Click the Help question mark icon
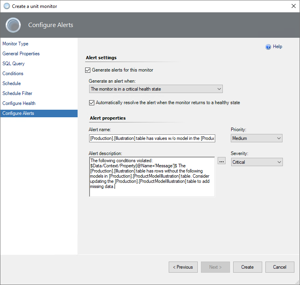 pyautogui.click(x=268, y=47)
